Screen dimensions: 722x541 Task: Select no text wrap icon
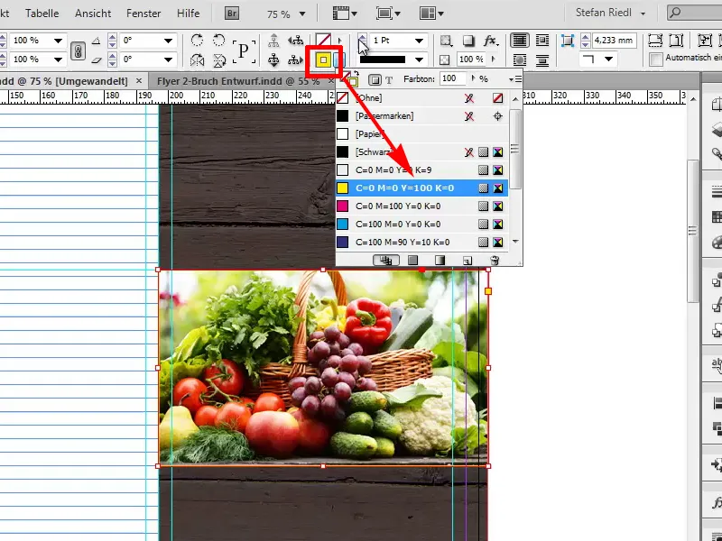tap(520, 41)
